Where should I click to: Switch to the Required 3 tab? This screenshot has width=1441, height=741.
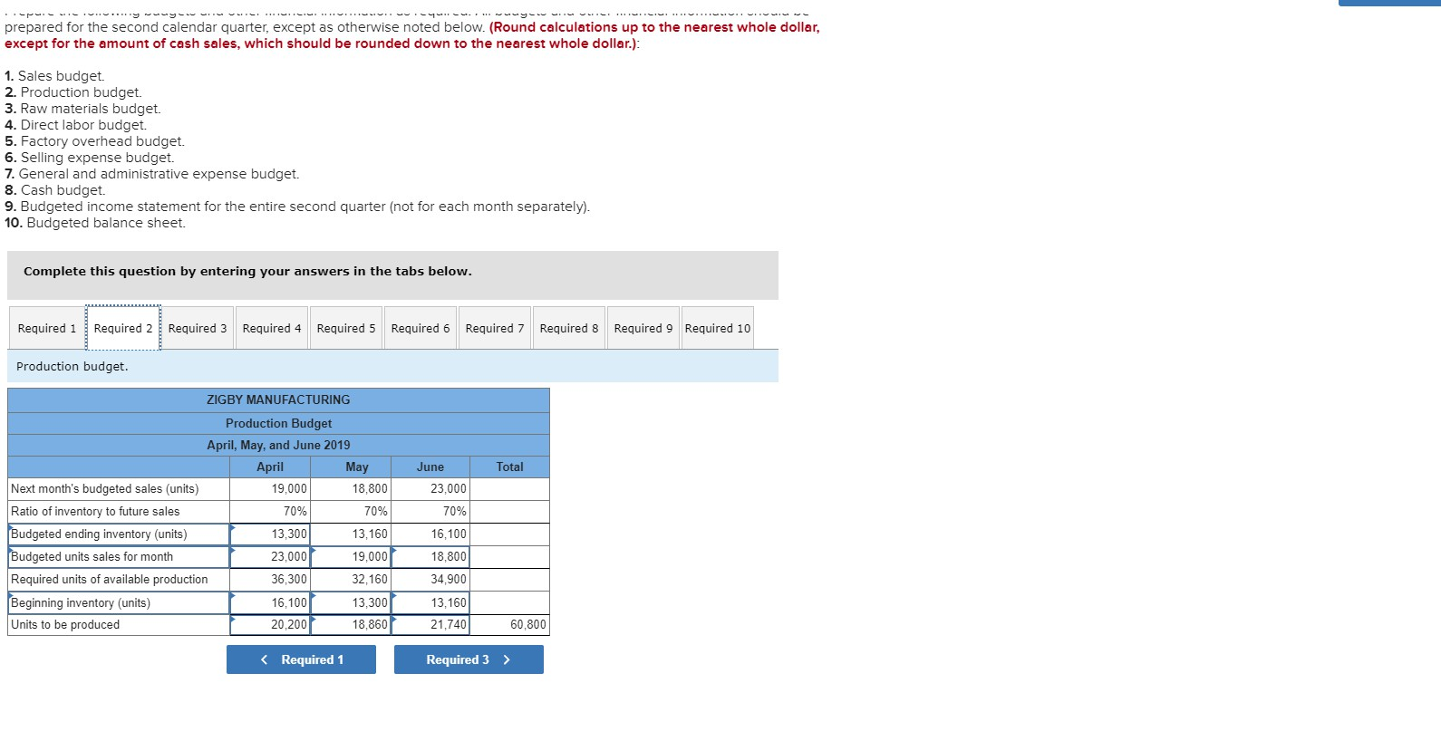[x=198, y=328]
